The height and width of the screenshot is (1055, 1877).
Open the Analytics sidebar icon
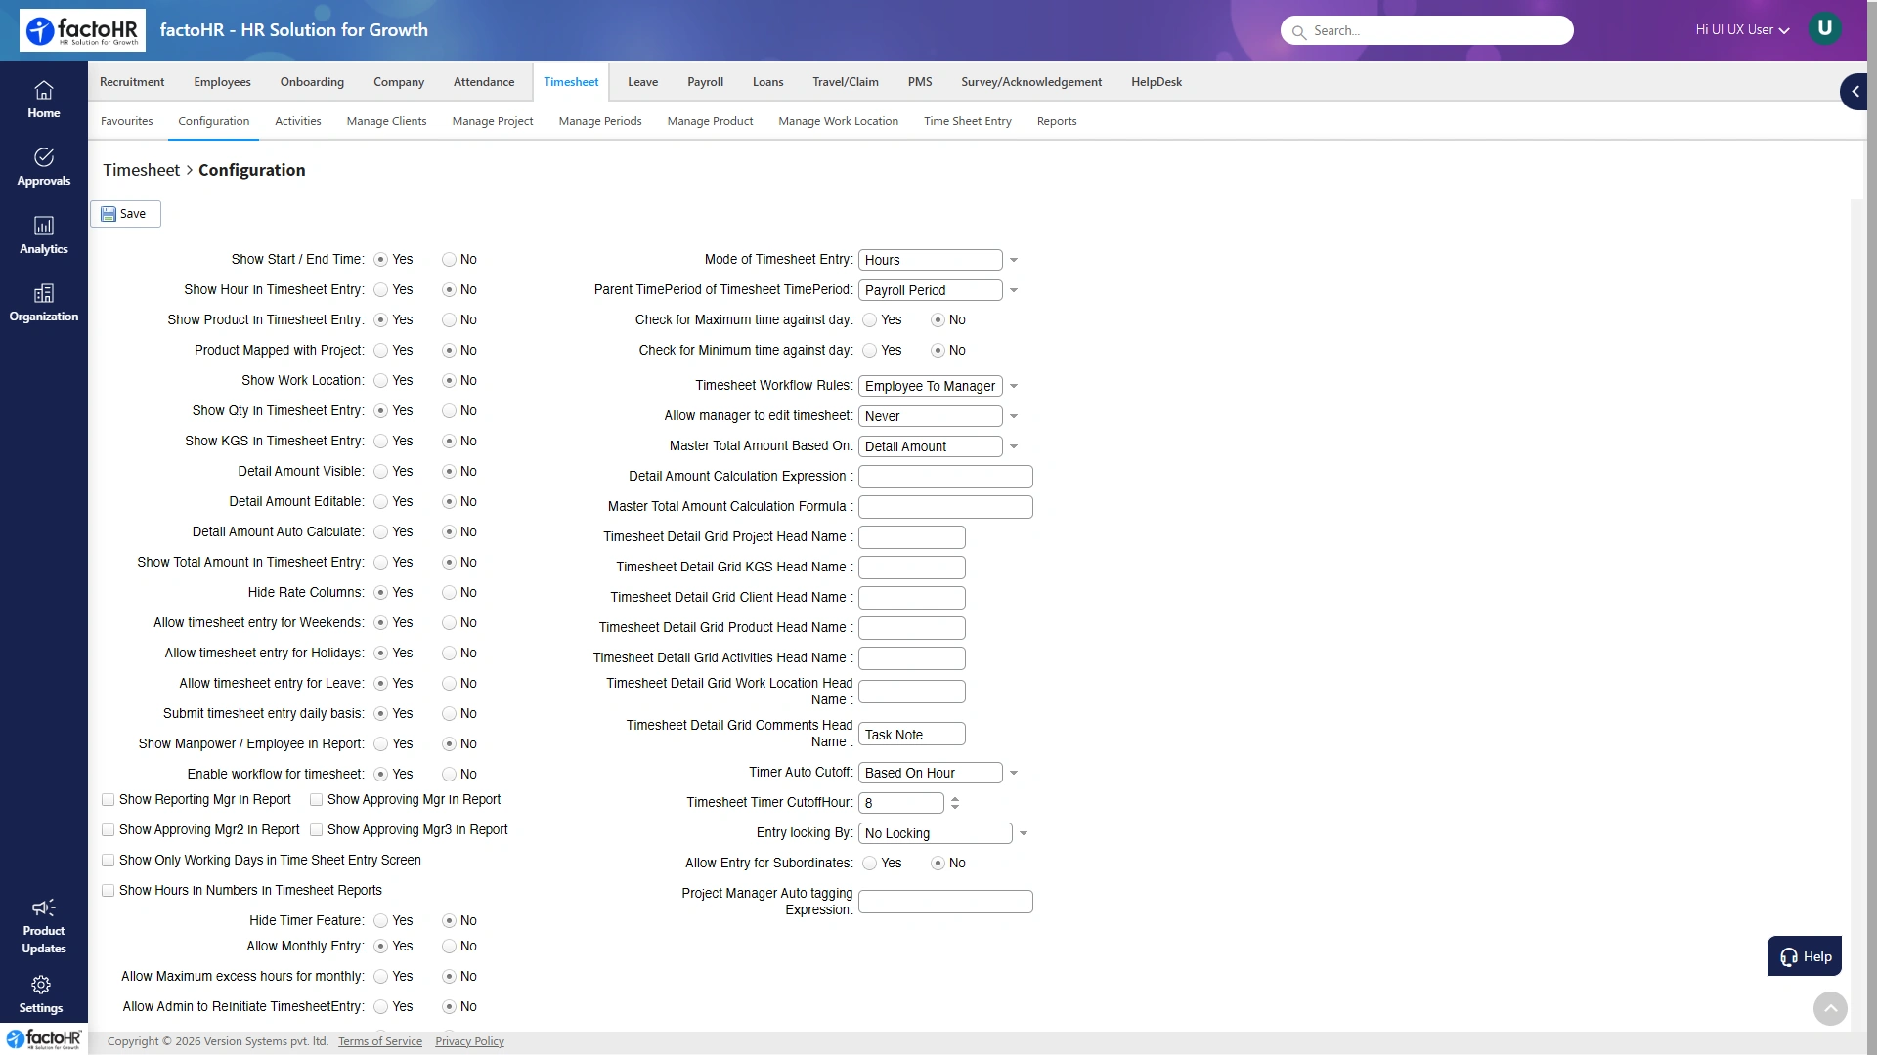[44, 235]
